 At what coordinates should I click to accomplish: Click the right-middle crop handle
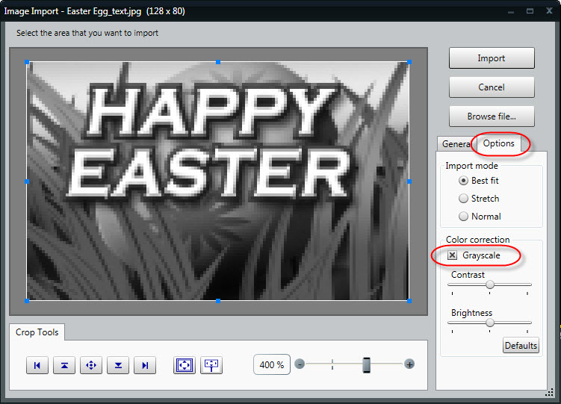click(409, 181)
